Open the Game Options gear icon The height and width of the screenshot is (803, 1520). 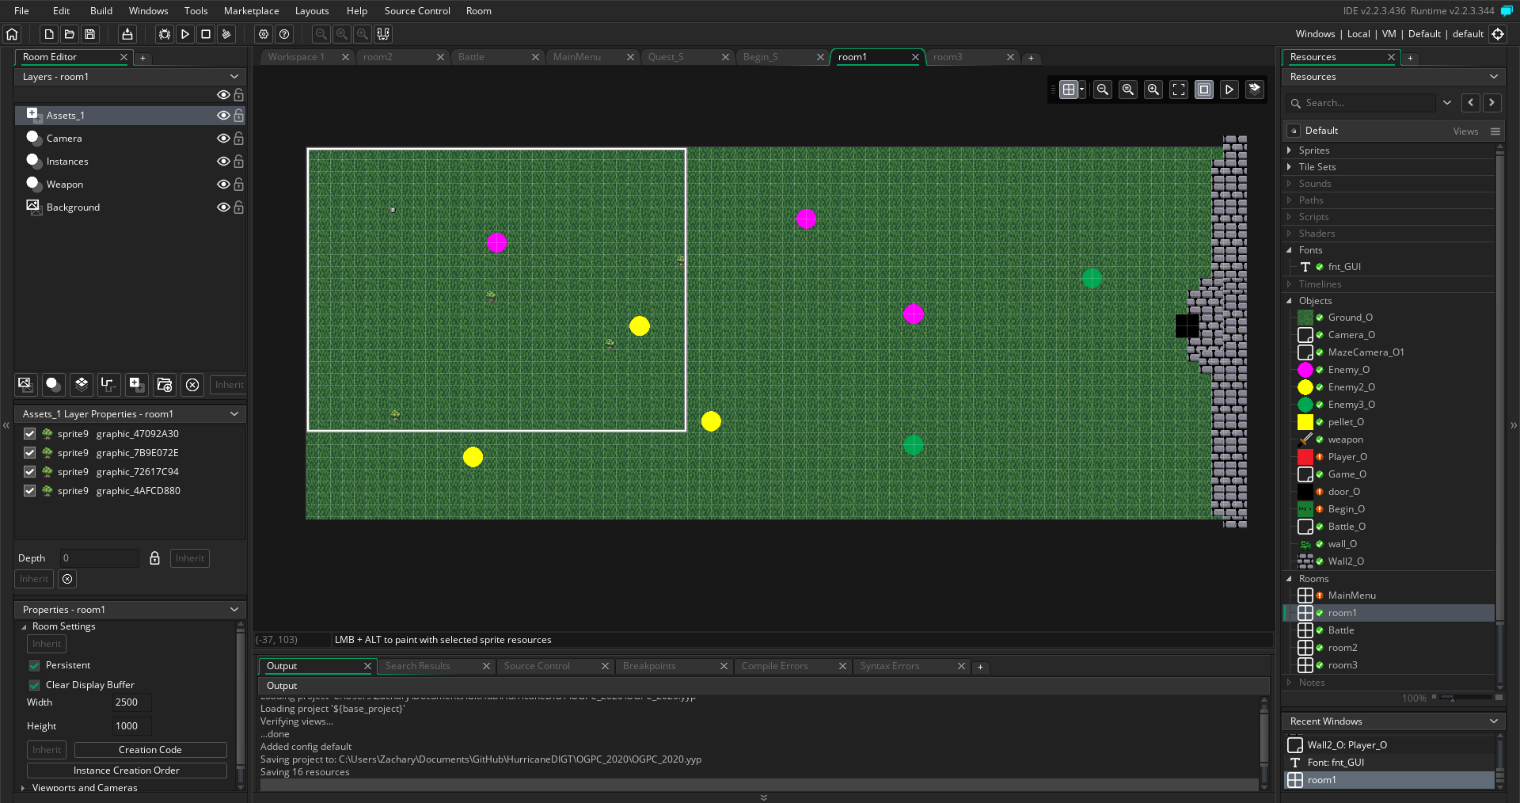coord(264,34)
